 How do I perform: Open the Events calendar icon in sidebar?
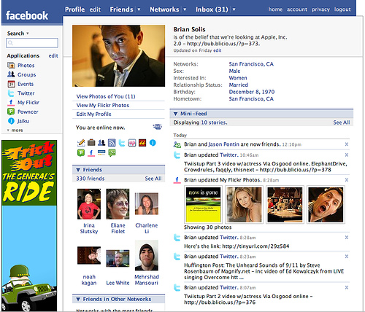point(11,84)
